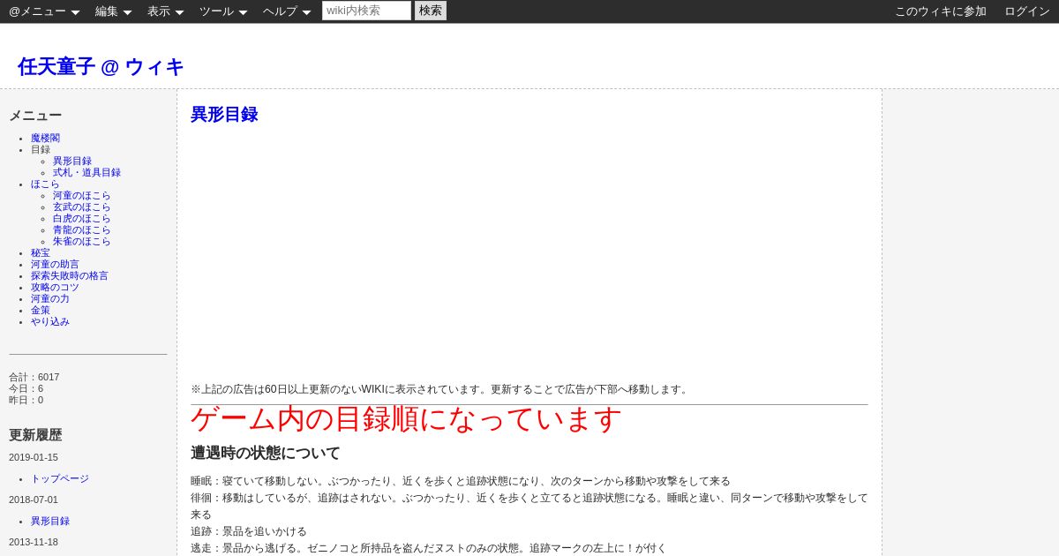
Task: Open 河童の力 in the sidebar menu
Action: tap(50, 299)
